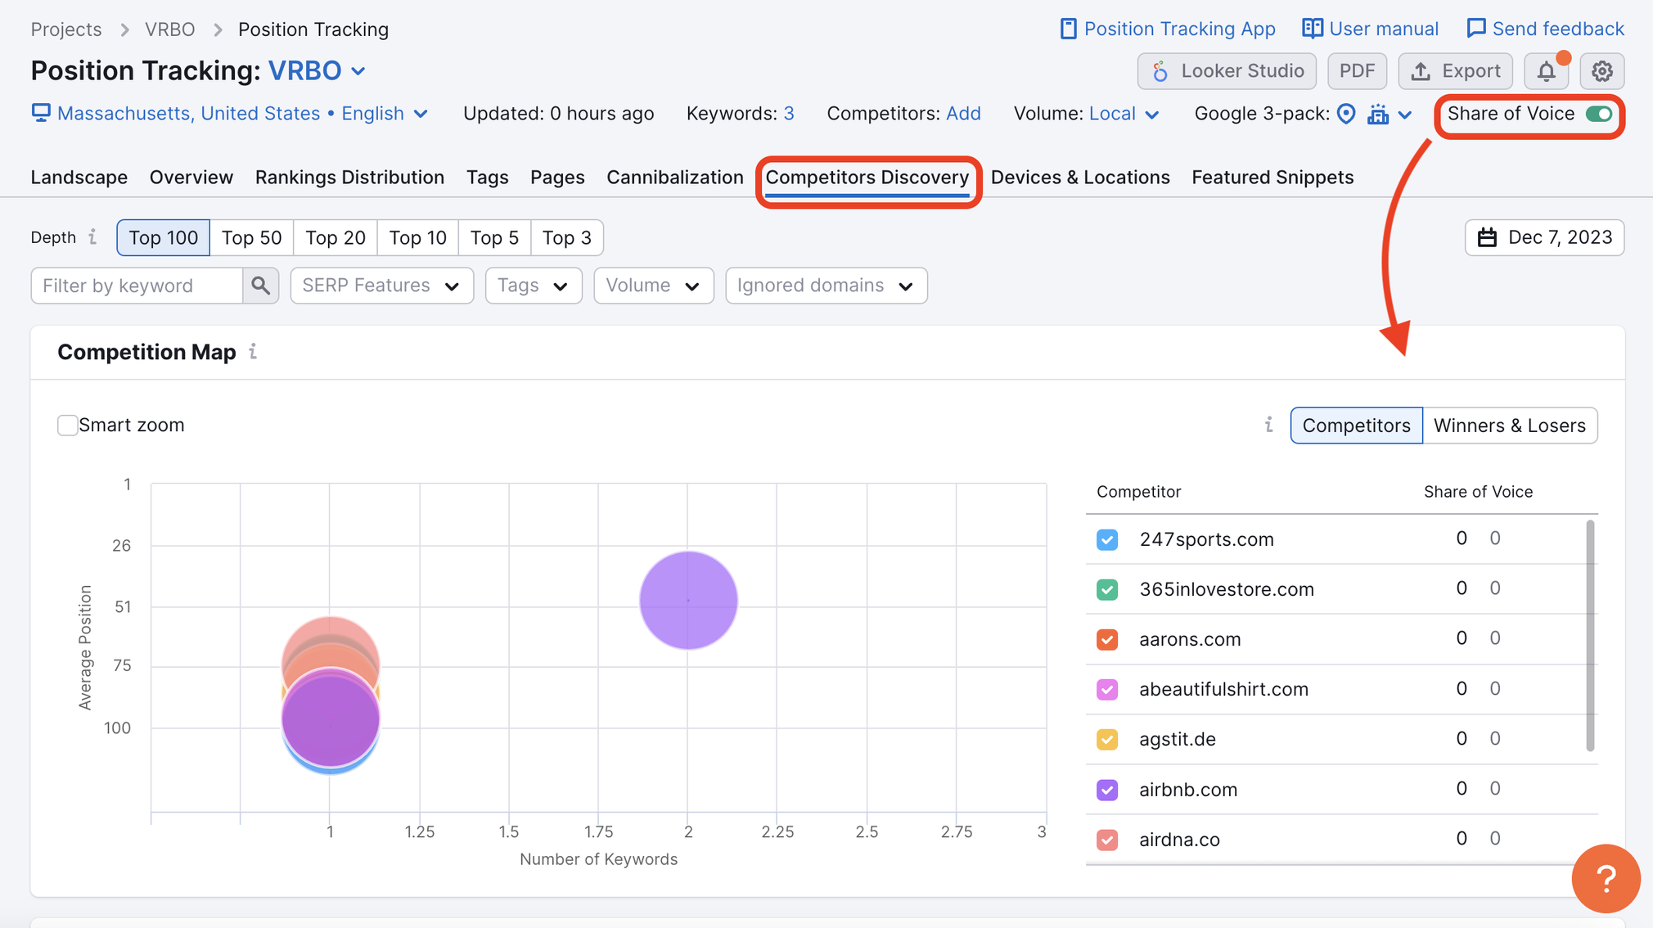Go to VRBO breadcrumb link
This screenshot has height=928, width=1653.
click(x=170, y=29)
